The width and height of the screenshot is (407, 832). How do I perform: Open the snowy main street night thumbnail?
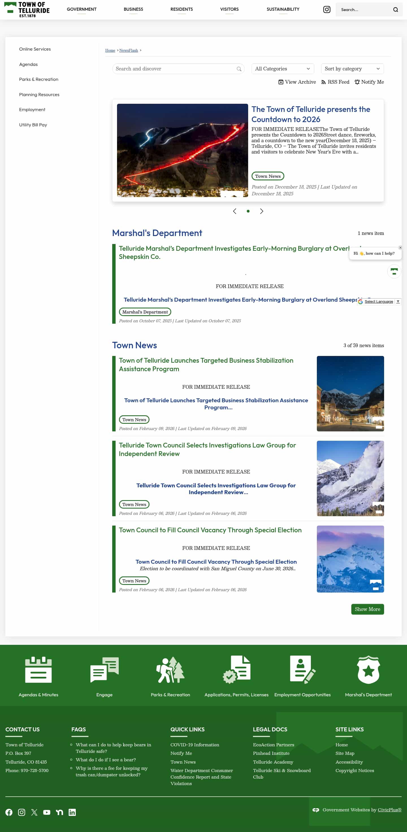(350, 394)
